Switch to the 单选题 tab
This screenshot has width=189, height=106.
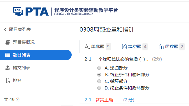(x=98, y=47)
